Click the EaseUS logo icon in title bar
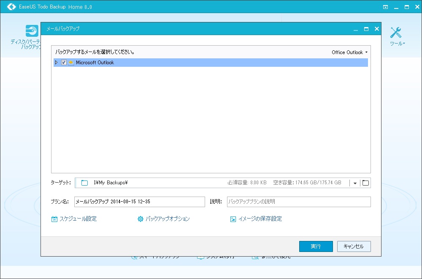 pos(11,7)
